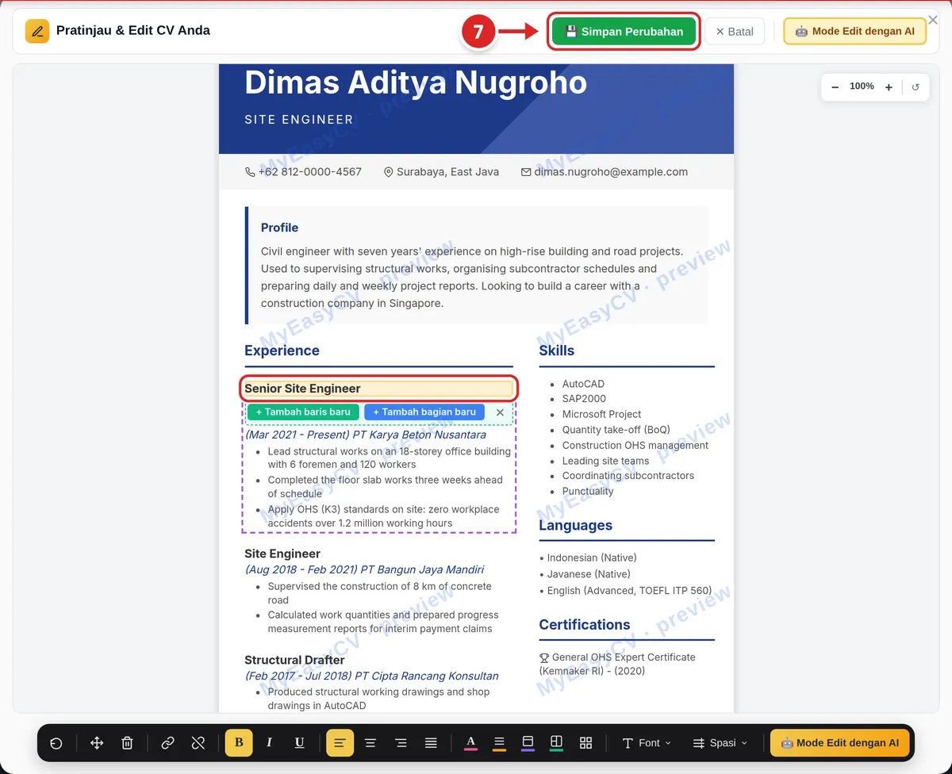Click the Certifications section heading
This screenshot has width=952, height=774.
[x=584, y=625]
